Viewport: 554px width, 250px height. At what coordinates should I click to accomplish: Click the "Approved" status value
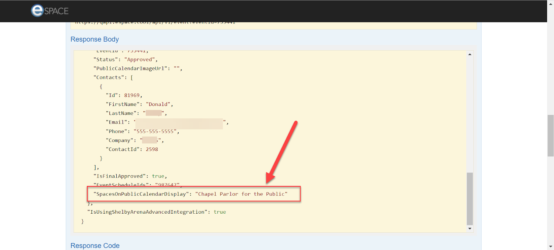(x=140, y=60)
